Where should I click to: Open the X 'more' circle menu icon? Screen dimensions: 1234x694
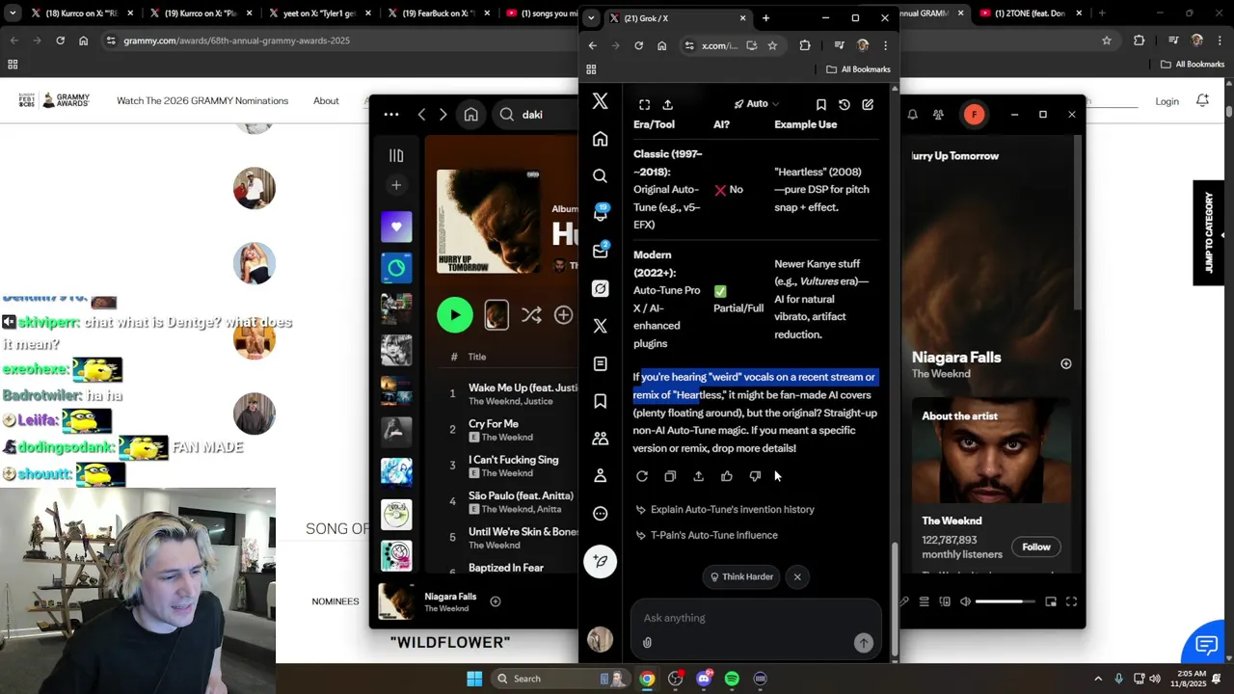[x=600, y=514]
